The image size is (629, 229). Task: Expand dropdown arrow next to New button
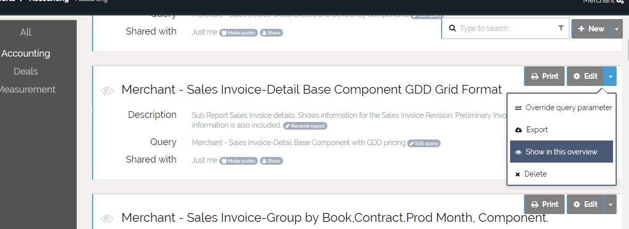coord(616,29)
